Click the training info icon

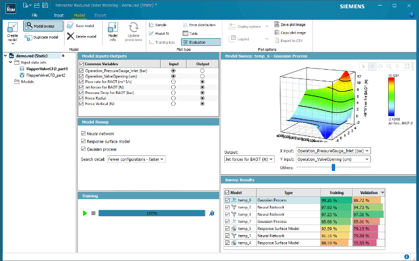click(211, 213)
